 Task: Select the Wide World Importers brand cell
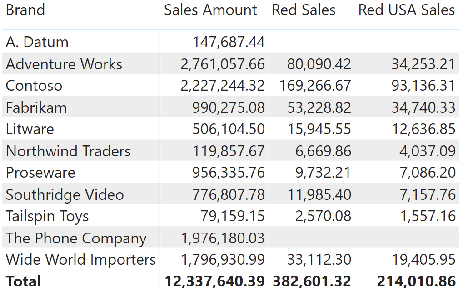coord(80,259)
